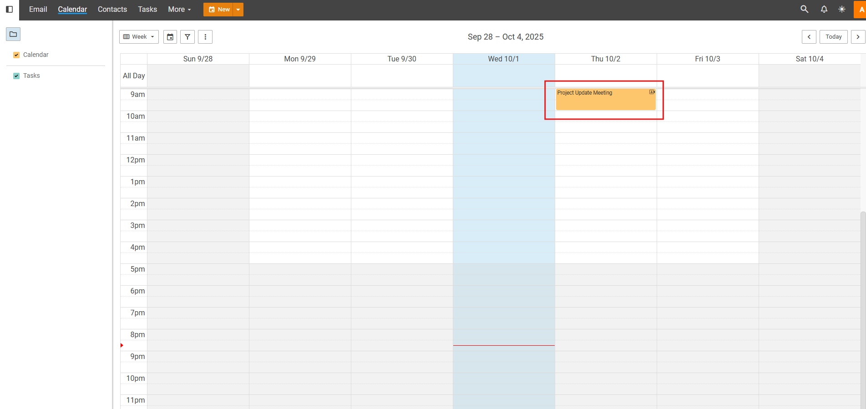866x409 pixels.
Task: Toggle the sidebar panel icon
Action: pos(9,10)
